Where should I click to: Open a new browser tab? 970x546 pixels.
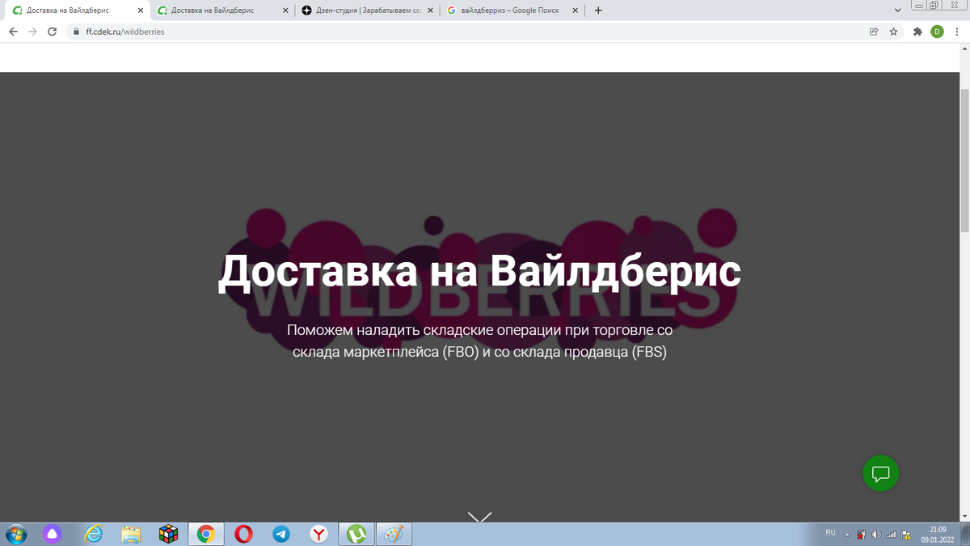(x=598, y=11)
